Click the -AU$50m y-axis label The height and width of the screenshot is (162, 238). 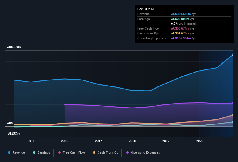14,134
